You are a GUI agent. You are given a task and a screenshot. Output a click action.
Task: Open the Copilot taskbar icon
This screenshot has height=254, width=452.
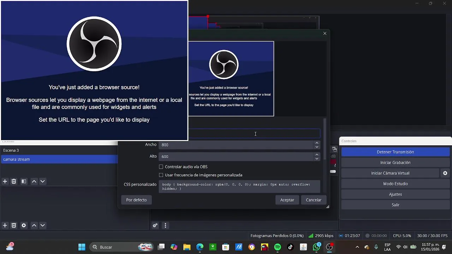point(174,247)
